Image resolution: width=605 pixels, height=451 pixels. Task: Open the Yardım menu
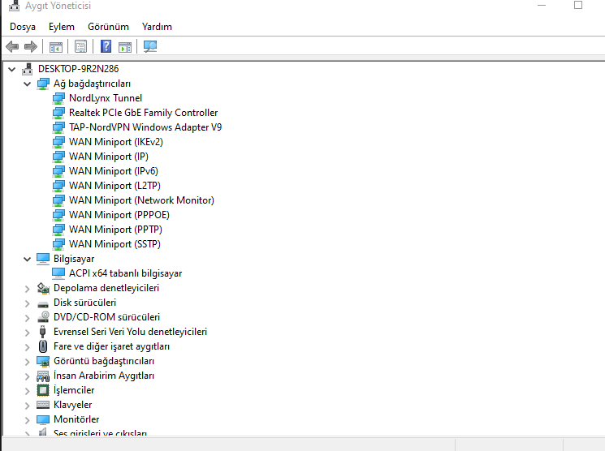[x=157, y=27]
